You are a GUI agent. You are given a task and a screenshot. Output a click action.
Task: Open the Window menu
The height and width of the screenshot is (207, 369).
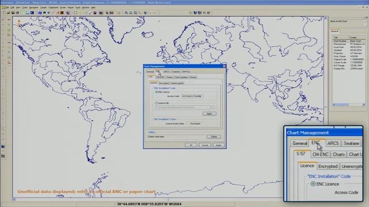tap(85, 7)
